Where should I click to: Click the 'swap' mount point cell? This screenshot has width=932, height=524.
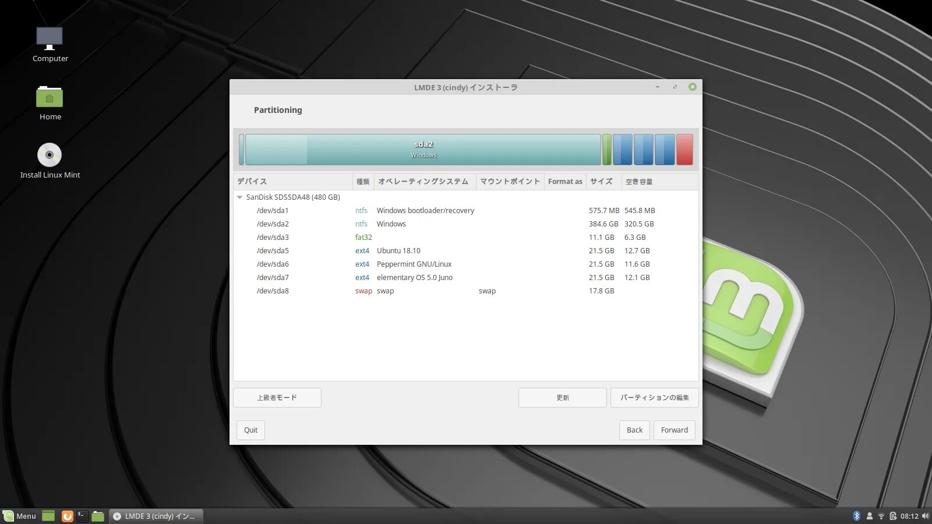click(488, 291)
